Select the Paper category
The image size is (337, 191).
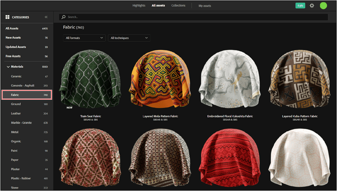(x=27, y=160)
